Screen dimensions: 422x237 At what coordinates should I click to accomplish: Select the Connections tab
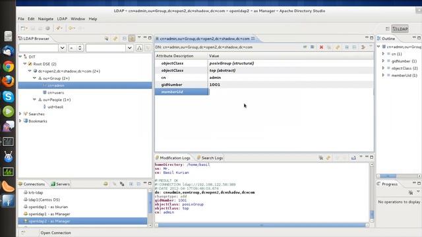coord(32,184)
